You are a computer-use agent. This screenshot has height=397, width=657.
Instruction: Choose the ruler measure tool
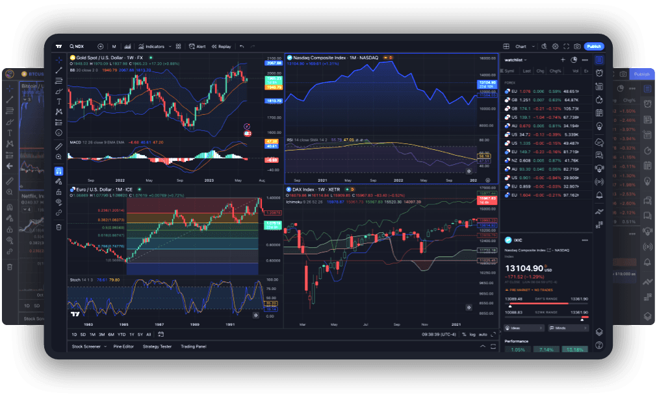click(x=59, y=146)
